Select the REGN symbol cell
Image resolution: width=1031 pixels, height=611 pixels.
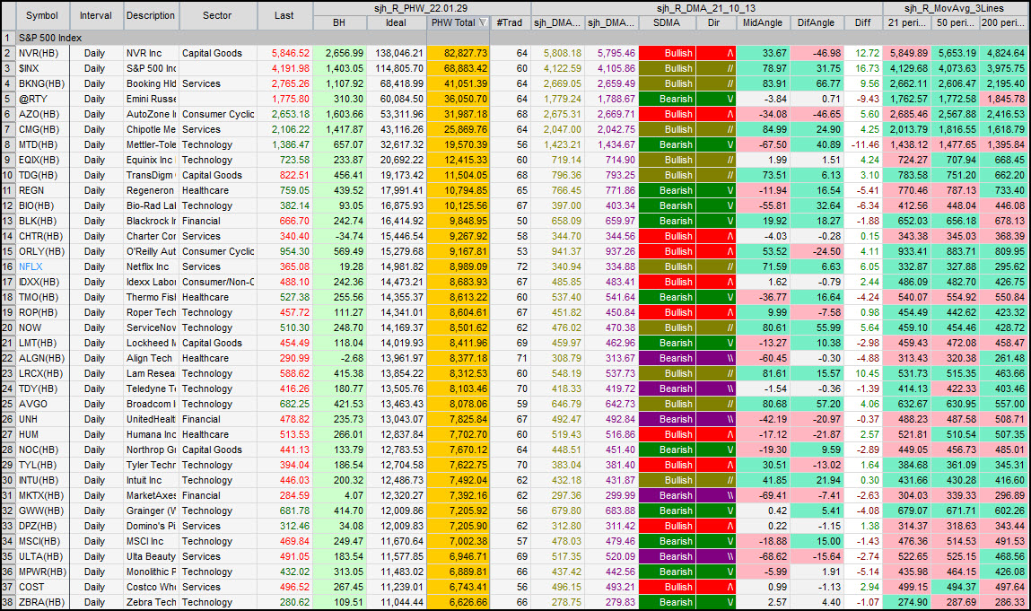click(42, 191)
